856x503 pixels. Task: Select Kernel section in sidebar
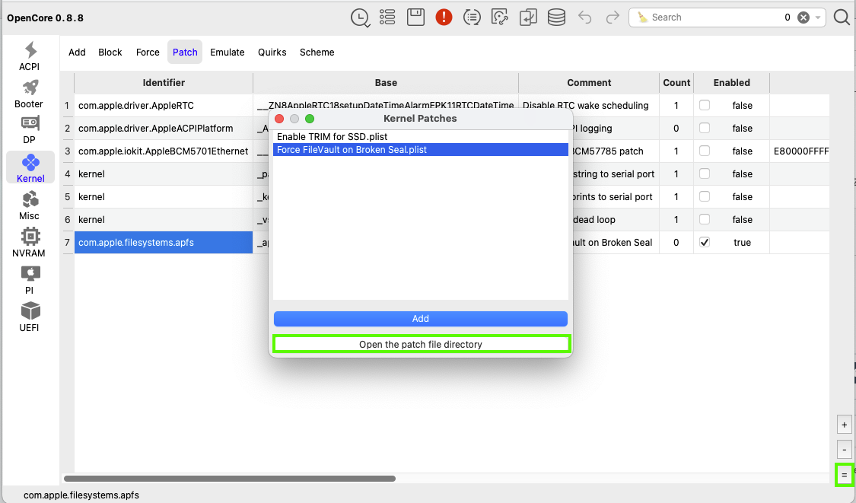(30, 167)
